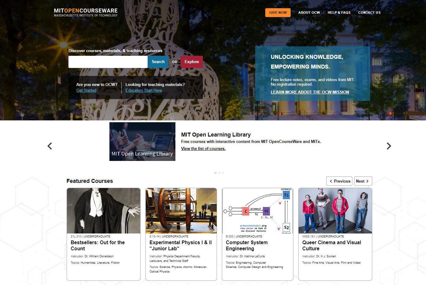The image size is (426, 285).
Task: Open MIT Open Learning Library thumbnail
Action: tap(142, 141)
